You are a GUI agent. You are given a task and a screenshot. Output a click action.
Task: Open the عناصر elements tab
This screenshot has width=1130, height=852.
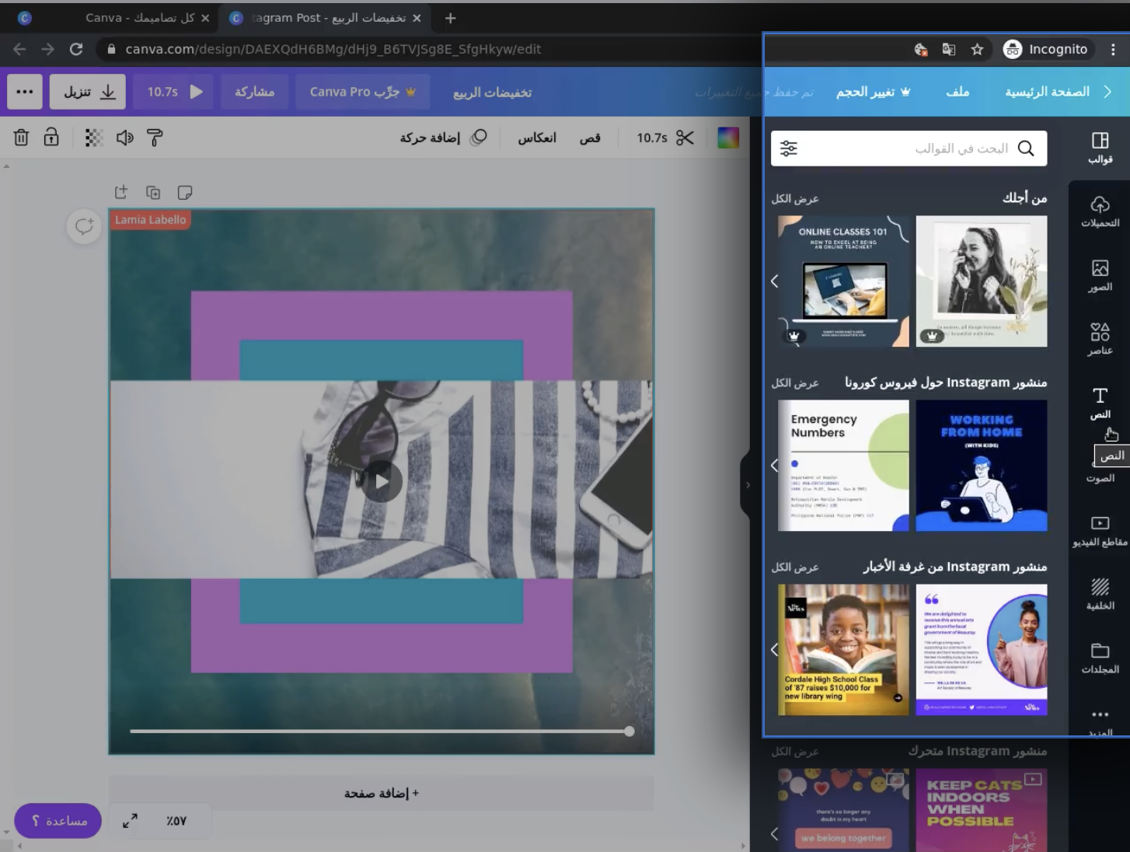pos(1100,339)
